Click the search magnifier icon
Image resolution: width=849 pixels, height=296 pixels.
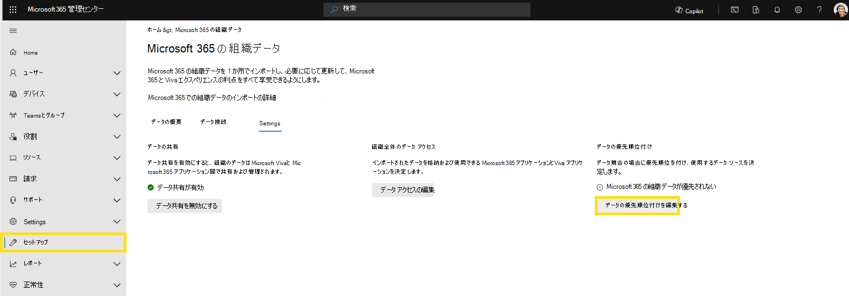pos(334,9)
